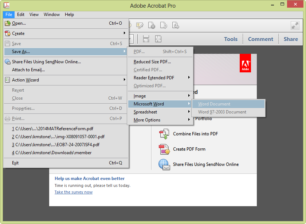Choose Open... from the File menu
306x224 pixels.
point(66,23)
